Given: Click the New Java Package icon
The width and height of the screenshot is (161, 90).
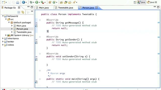Looking at the screenshot, I should point(50,2).
